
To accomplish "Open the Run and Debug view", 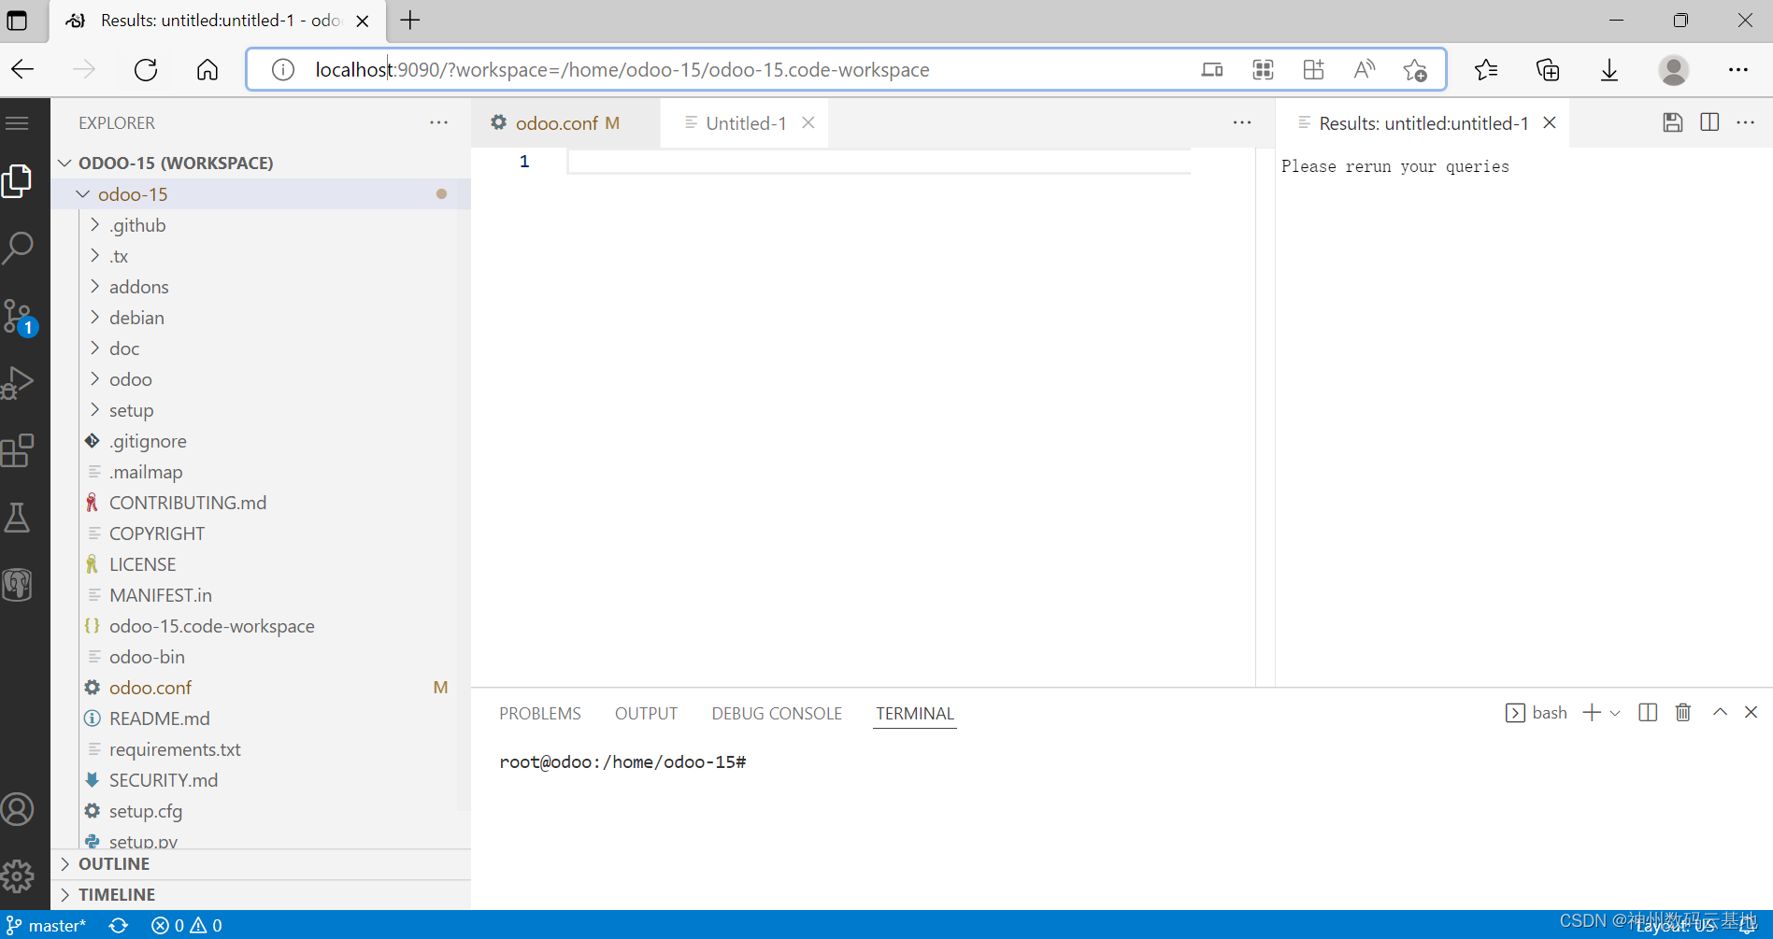I will (x=18, y=382).
